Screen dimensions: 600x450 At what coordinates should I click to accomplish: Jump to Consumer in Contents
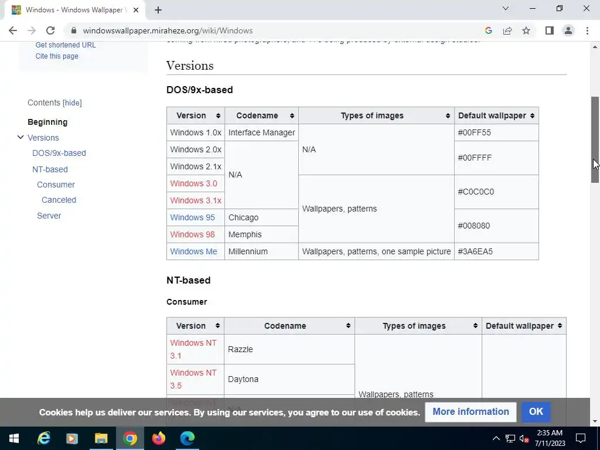tap(56, 185)
